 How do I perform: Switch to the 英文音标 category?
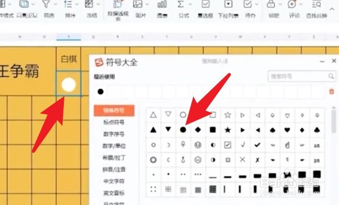114,193
